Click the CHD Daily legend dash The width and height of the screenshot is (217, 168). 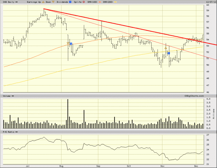[x=16, y=2]
